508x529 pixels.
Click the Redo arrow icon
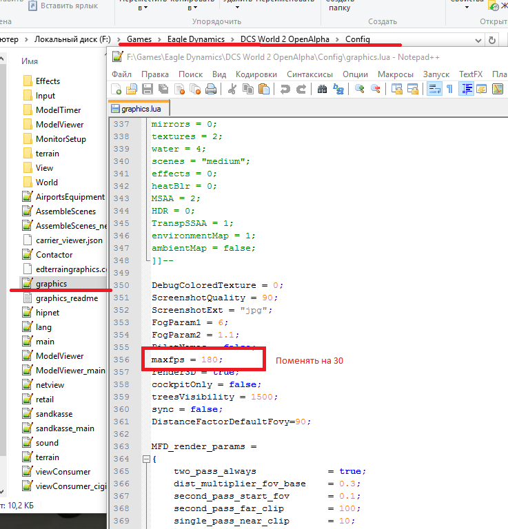click(301, 89)
